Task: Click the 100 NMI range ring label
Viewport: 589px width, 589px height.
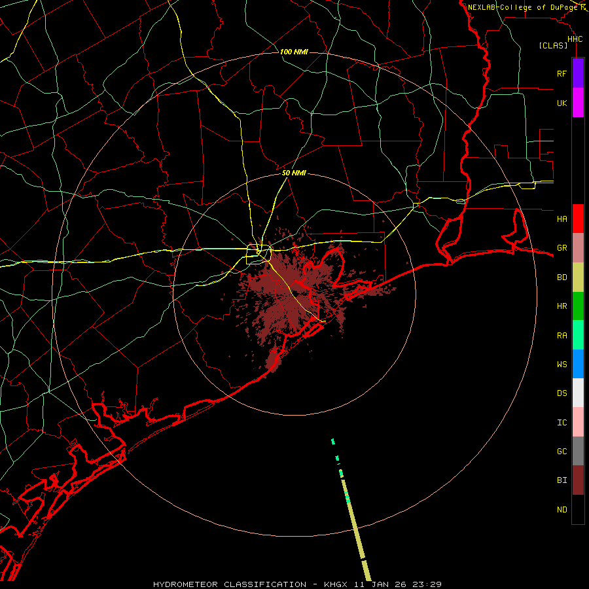Action: point(294,52)
